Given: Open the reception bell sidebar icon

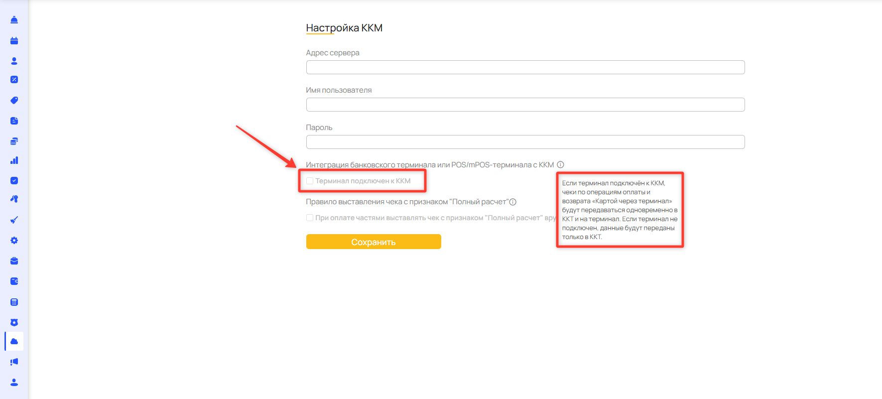Looking at the screenshot, I should 14,20.
